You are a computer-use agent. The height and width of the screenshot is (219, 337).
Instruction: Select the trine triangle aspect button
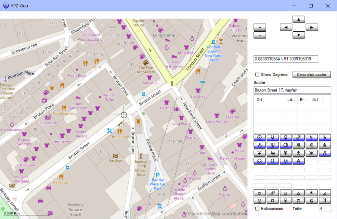click(299, 193)
